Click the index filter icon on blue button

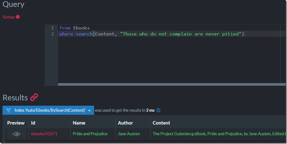click(8, 110)
